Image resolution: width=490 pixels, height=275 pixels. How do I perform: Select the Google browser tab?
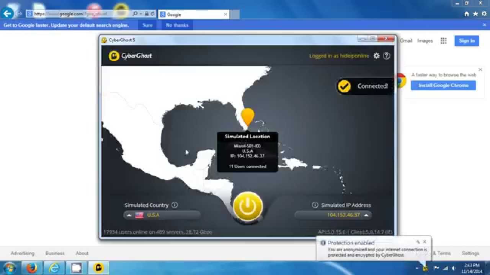point(193,15)
